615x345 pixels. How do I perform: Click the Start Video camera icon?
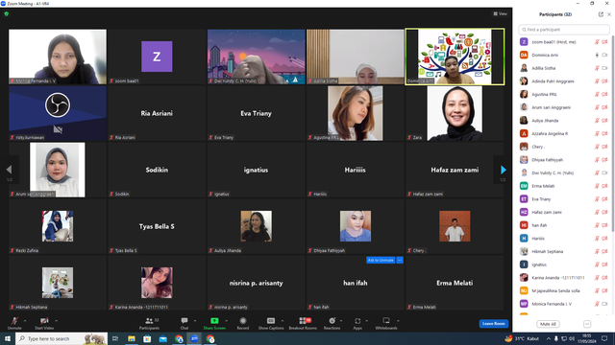[44, 321]
